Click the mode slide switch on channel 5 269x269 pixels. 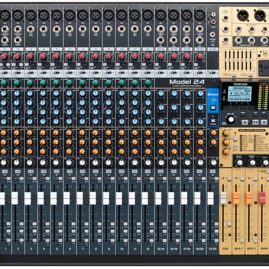(56, 73)
